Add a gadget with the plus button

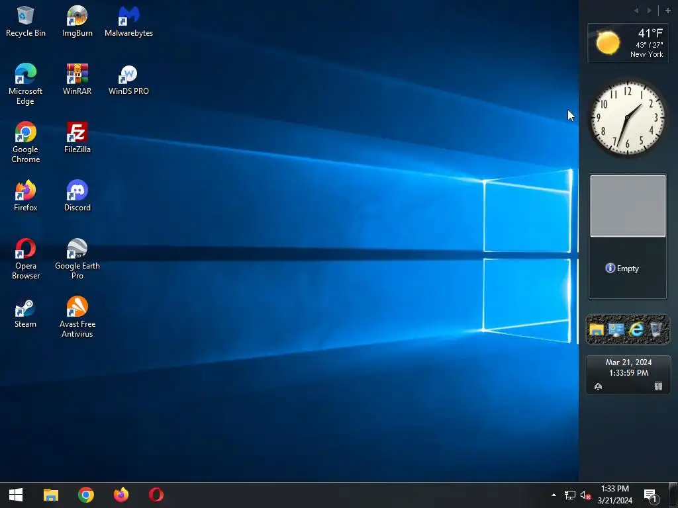click(x=668, y=11)
